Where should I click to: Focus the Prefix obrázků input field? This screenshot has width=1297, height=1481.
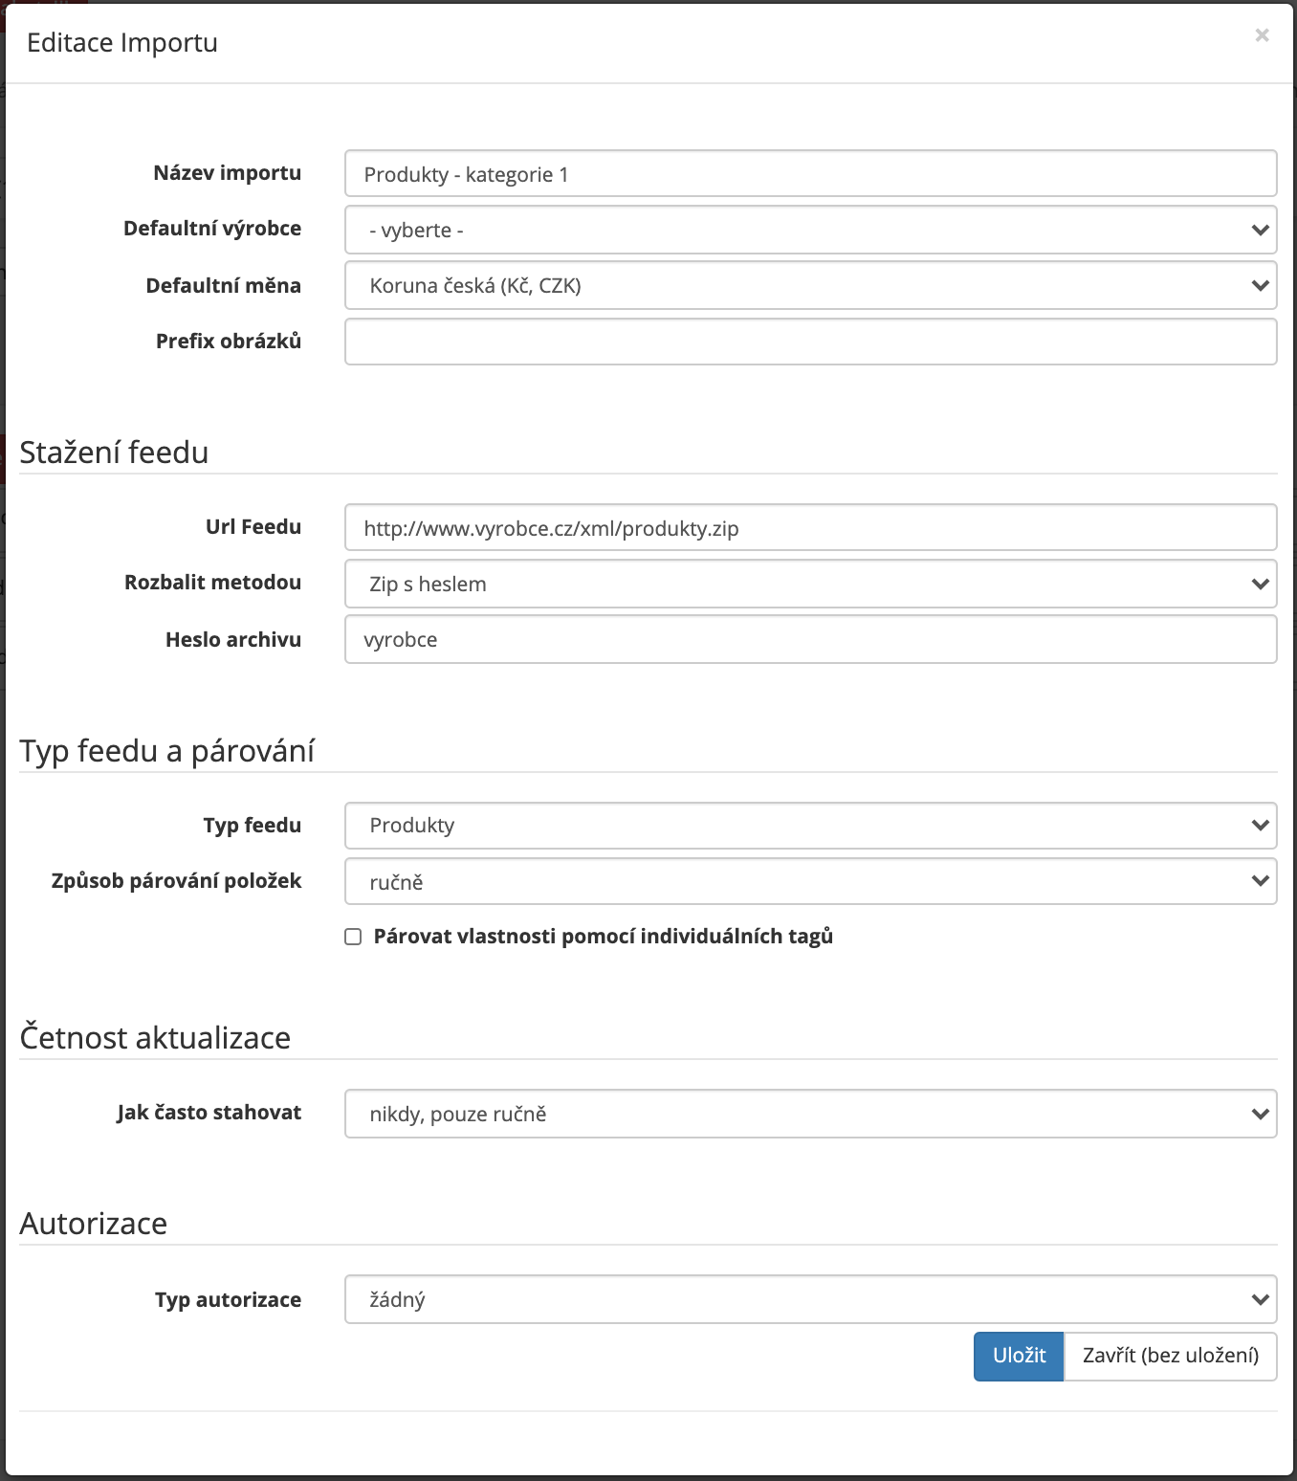coord(810,342)
